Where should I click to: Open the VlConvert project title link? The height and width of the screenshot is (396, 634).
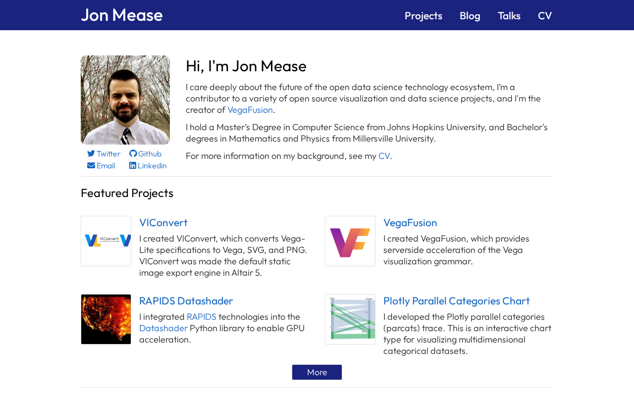[x=163, y=223]
